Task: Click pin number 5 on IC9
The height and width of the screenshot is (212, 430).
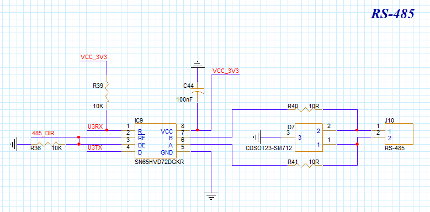Action: pos(183,147)
